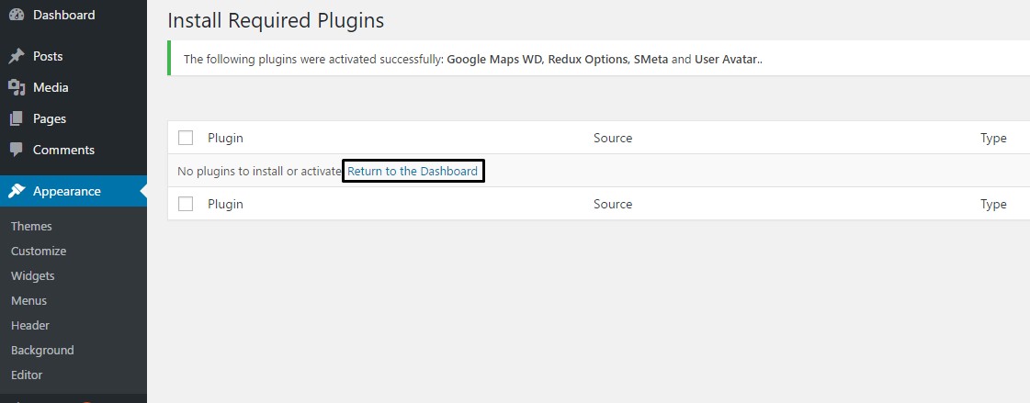1030x403 pixels.
Task: Click the Source column header
Action: [x=613, y=138]
